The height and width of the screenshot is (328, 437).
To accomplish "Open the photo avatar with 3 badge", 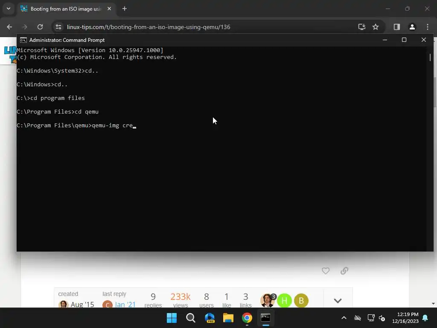I will [267, 301].
